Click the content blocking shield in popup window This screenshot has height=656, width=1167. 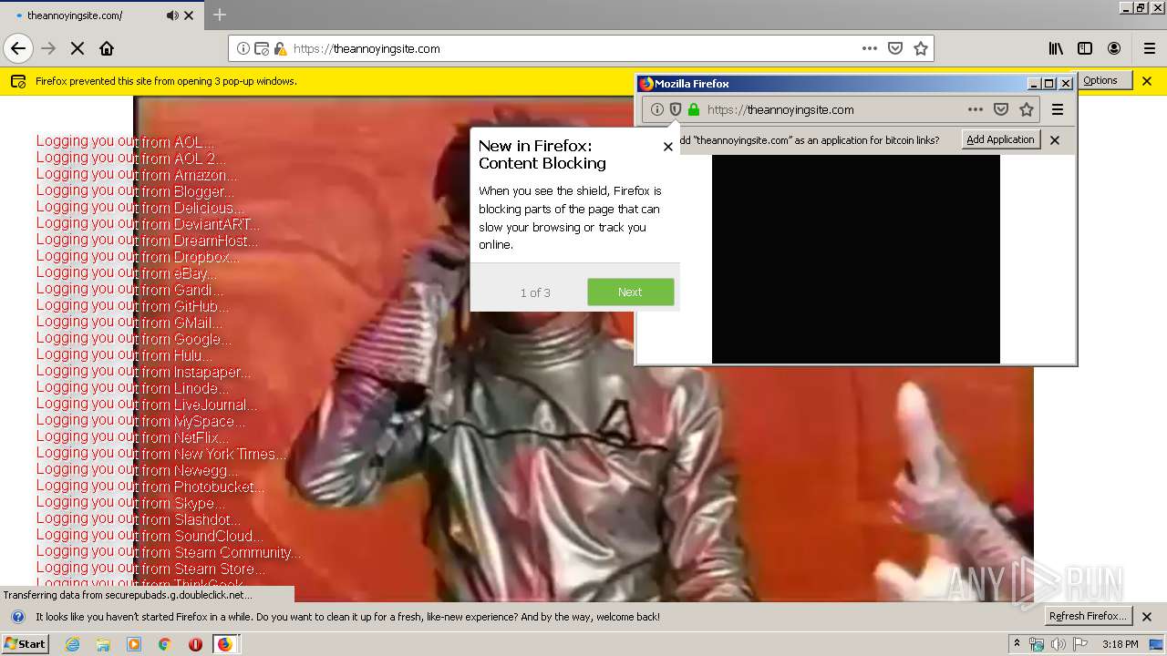tap(676, 109)
